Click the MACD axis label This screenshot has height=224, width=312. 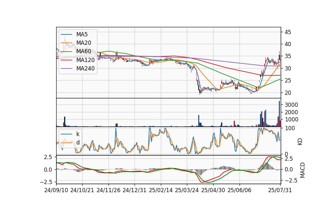(302, 170)
